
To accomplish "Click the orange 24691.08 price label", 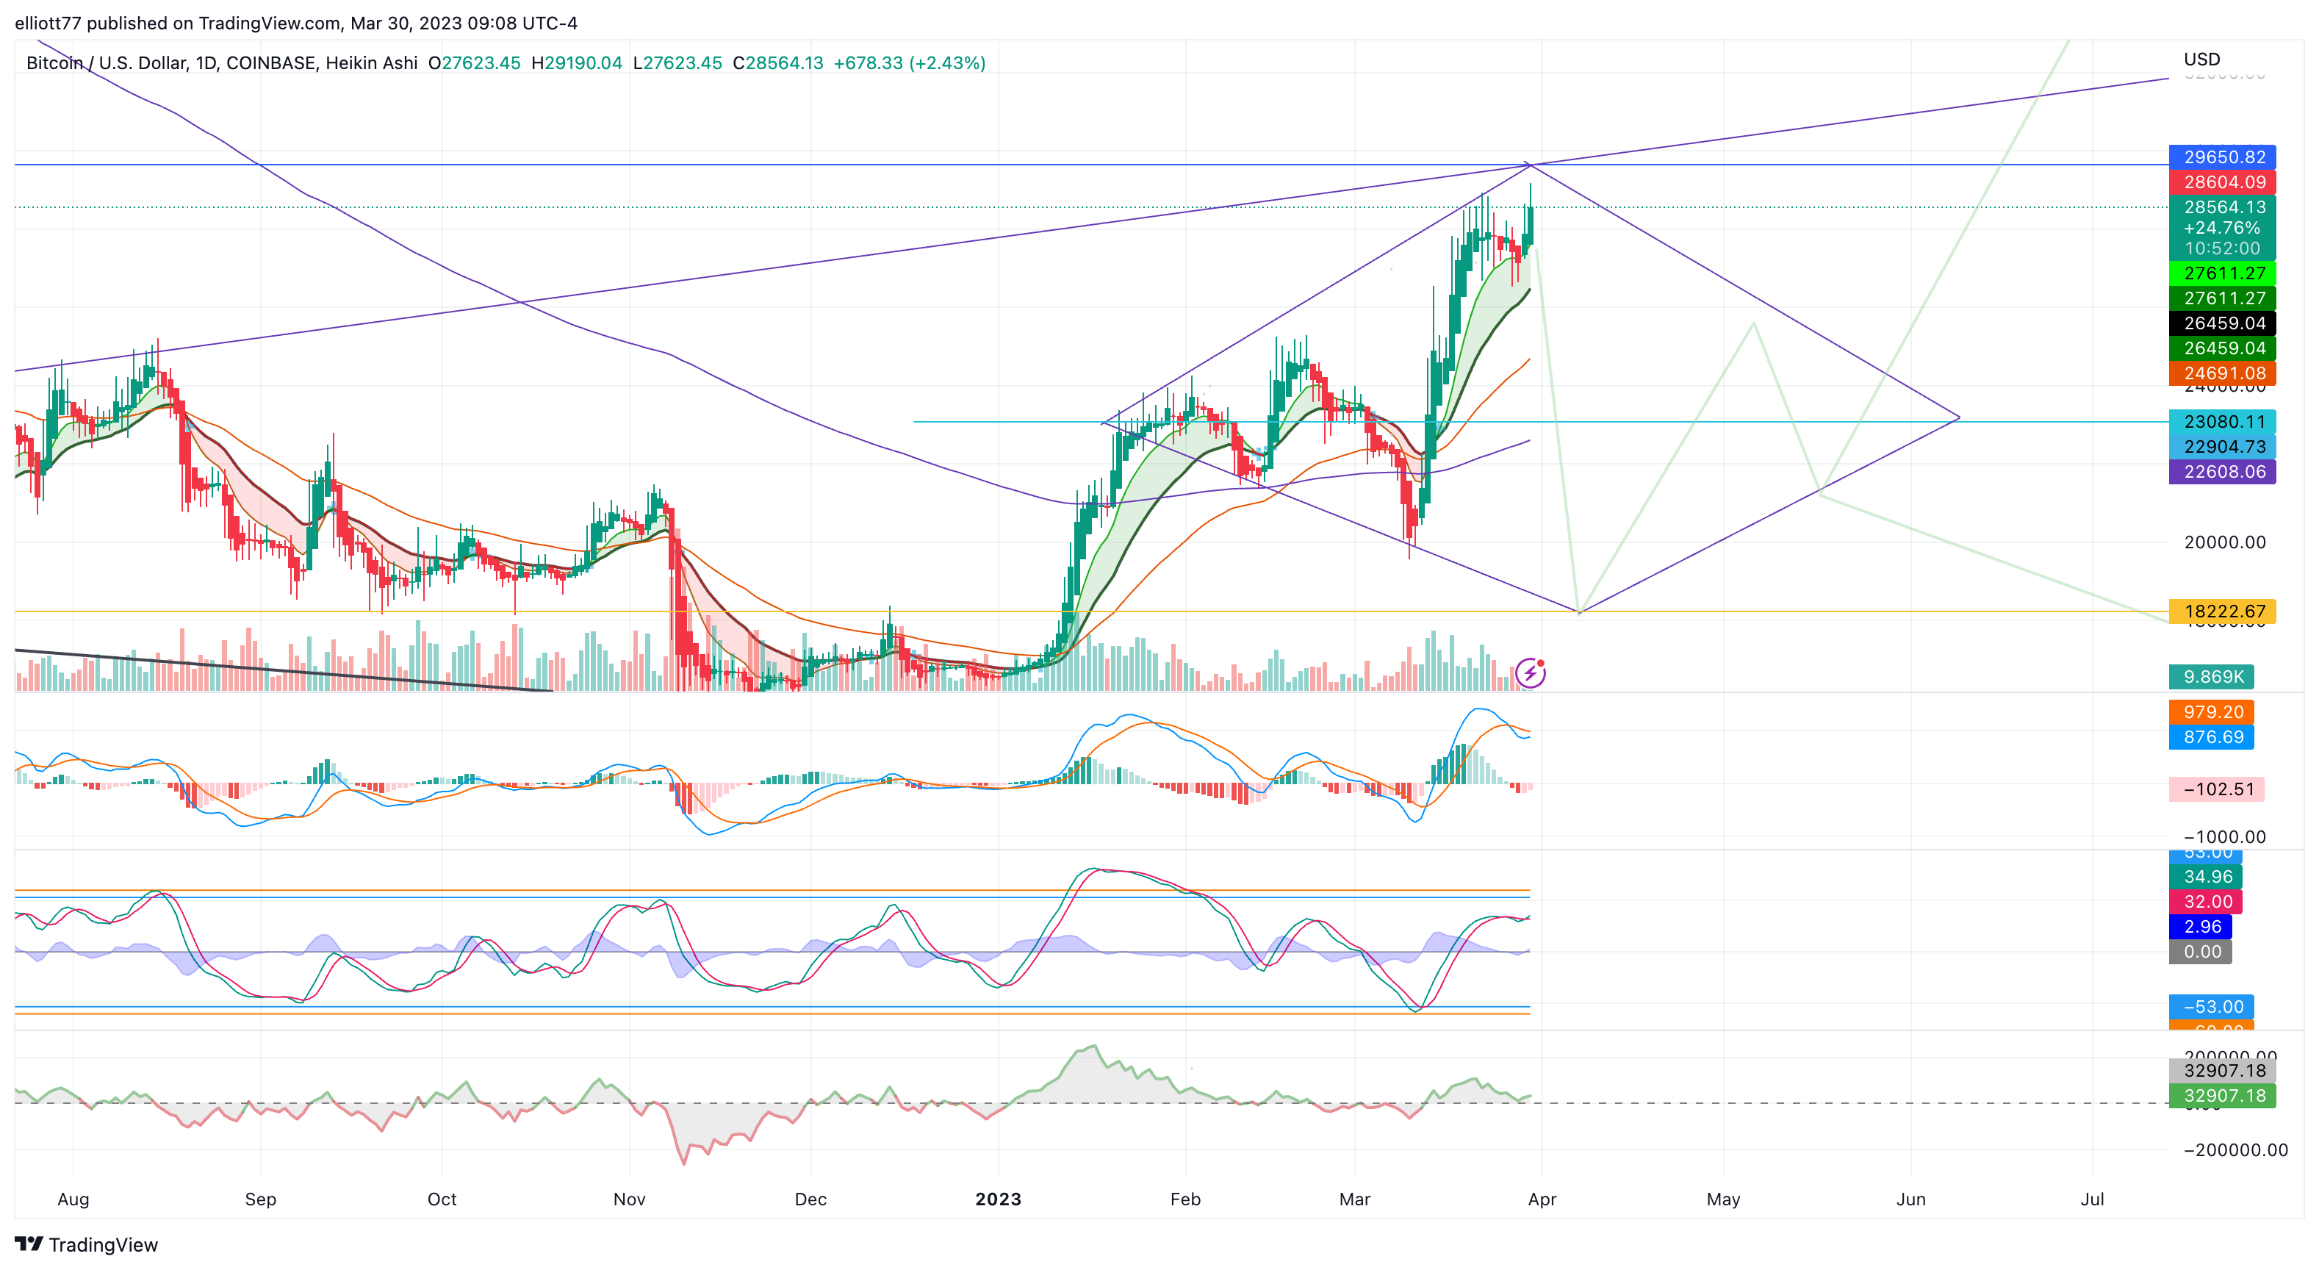I will point(2223,373).
